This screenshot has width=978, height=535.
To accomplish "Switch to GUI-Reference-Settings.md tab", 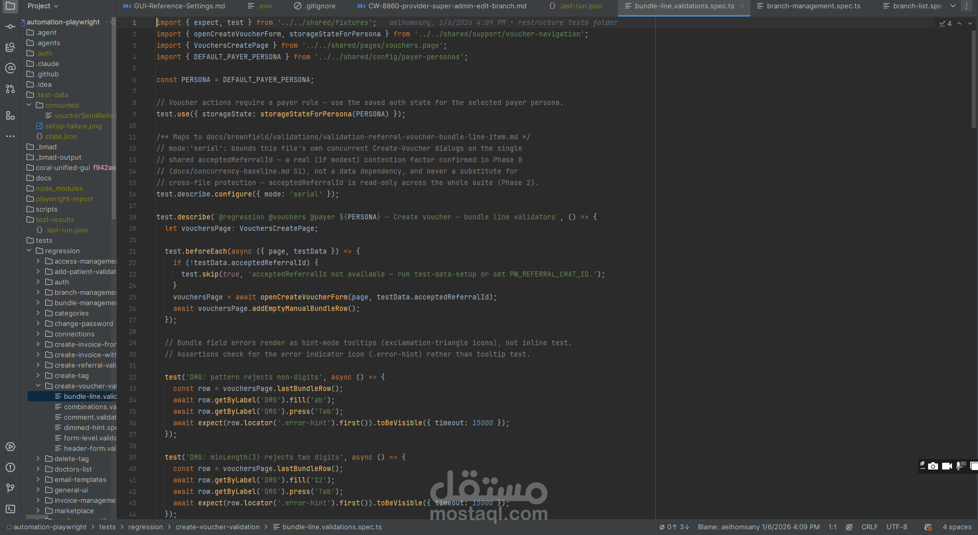I will [174, 6].
